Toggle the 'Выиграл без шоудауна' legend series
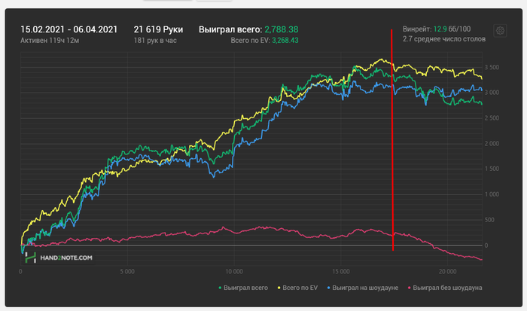The image size is (527, 311). click(445, 288)
